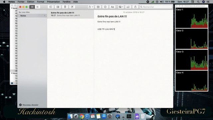
Task: Open the Trash in the Dock
Action: click(x=143, y=116)
